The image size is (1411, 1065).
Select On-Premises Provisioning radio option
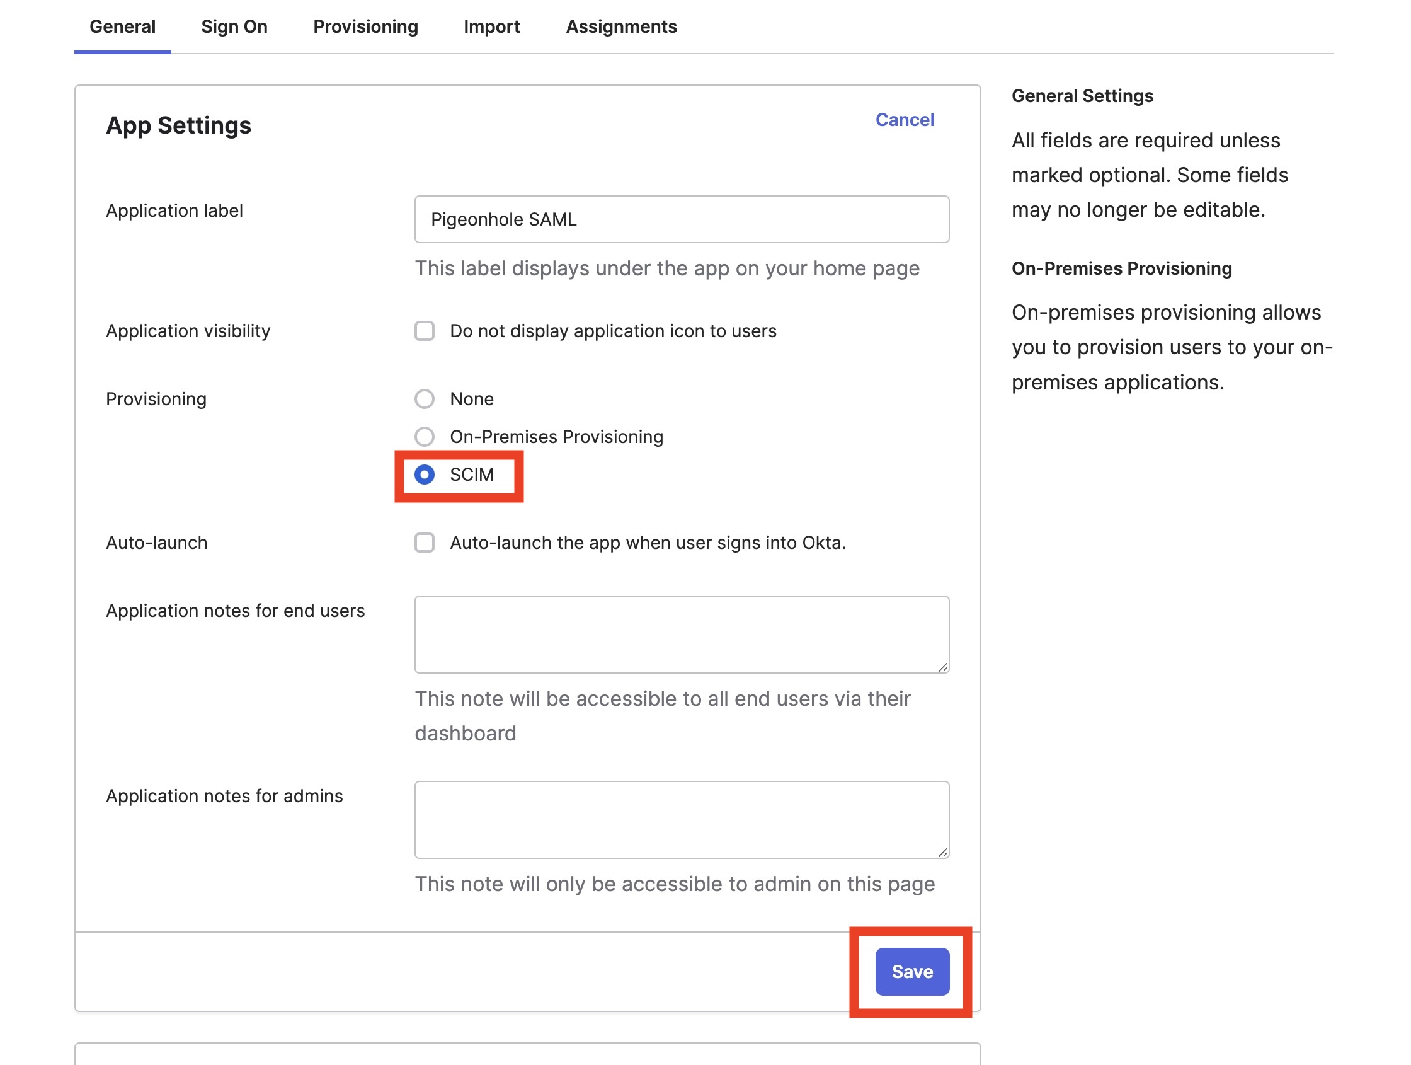coord(425,437)
